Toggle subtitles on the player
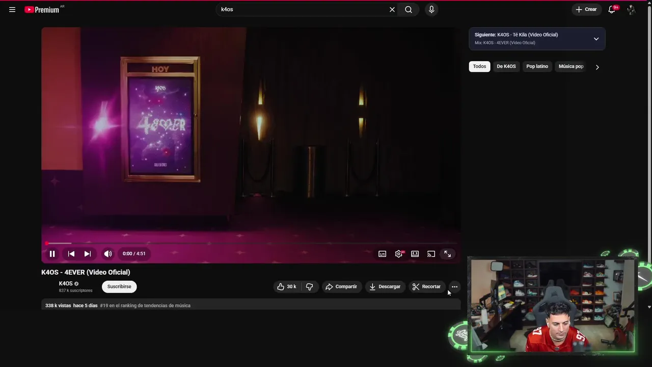The width and height of the screenshot is (652, 367). (x=383, y=254)
